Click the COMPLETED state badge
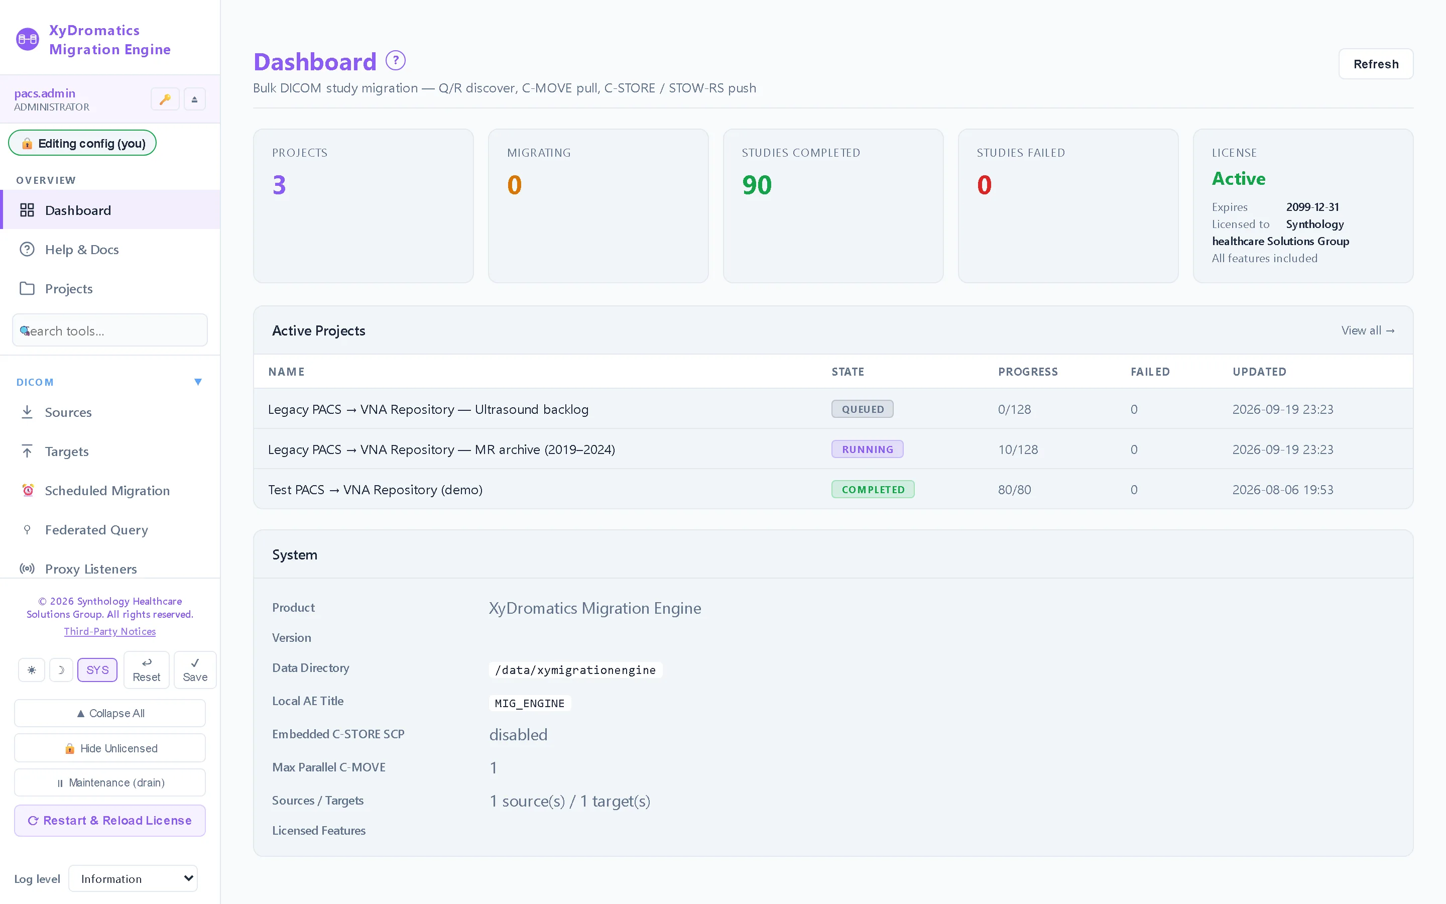The image size is (1446, 904). pyautogui.click(x=873, y=489)
